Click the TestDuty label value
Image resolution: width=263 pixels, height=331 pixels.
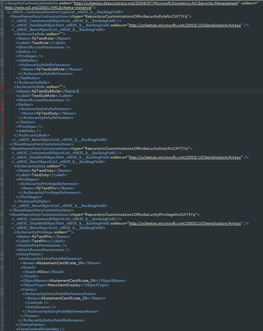point(40,175)
